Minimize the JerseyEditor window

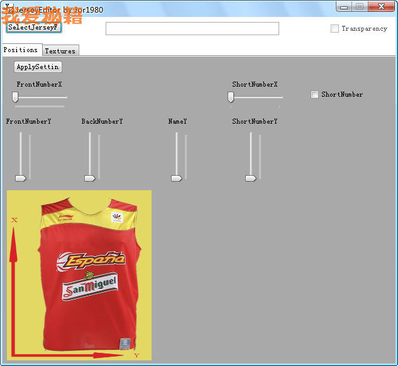[344, 7]
